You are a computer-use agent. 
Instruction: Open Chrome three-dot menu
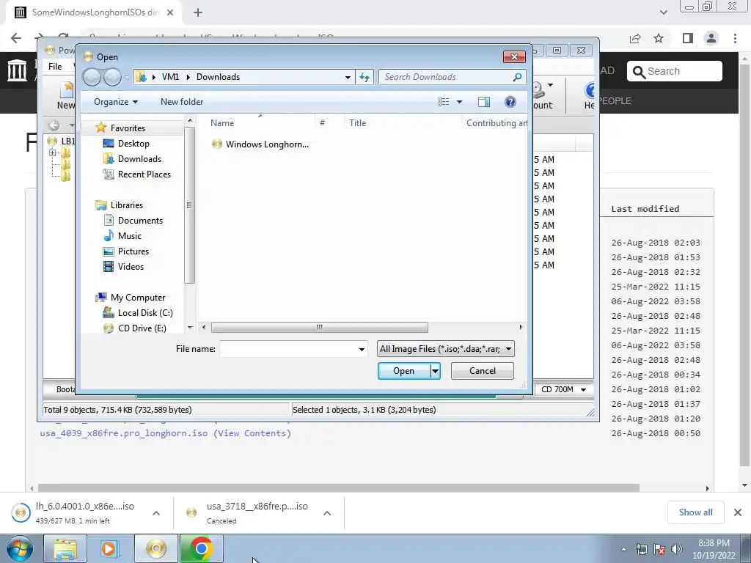(x=735, y=38)
